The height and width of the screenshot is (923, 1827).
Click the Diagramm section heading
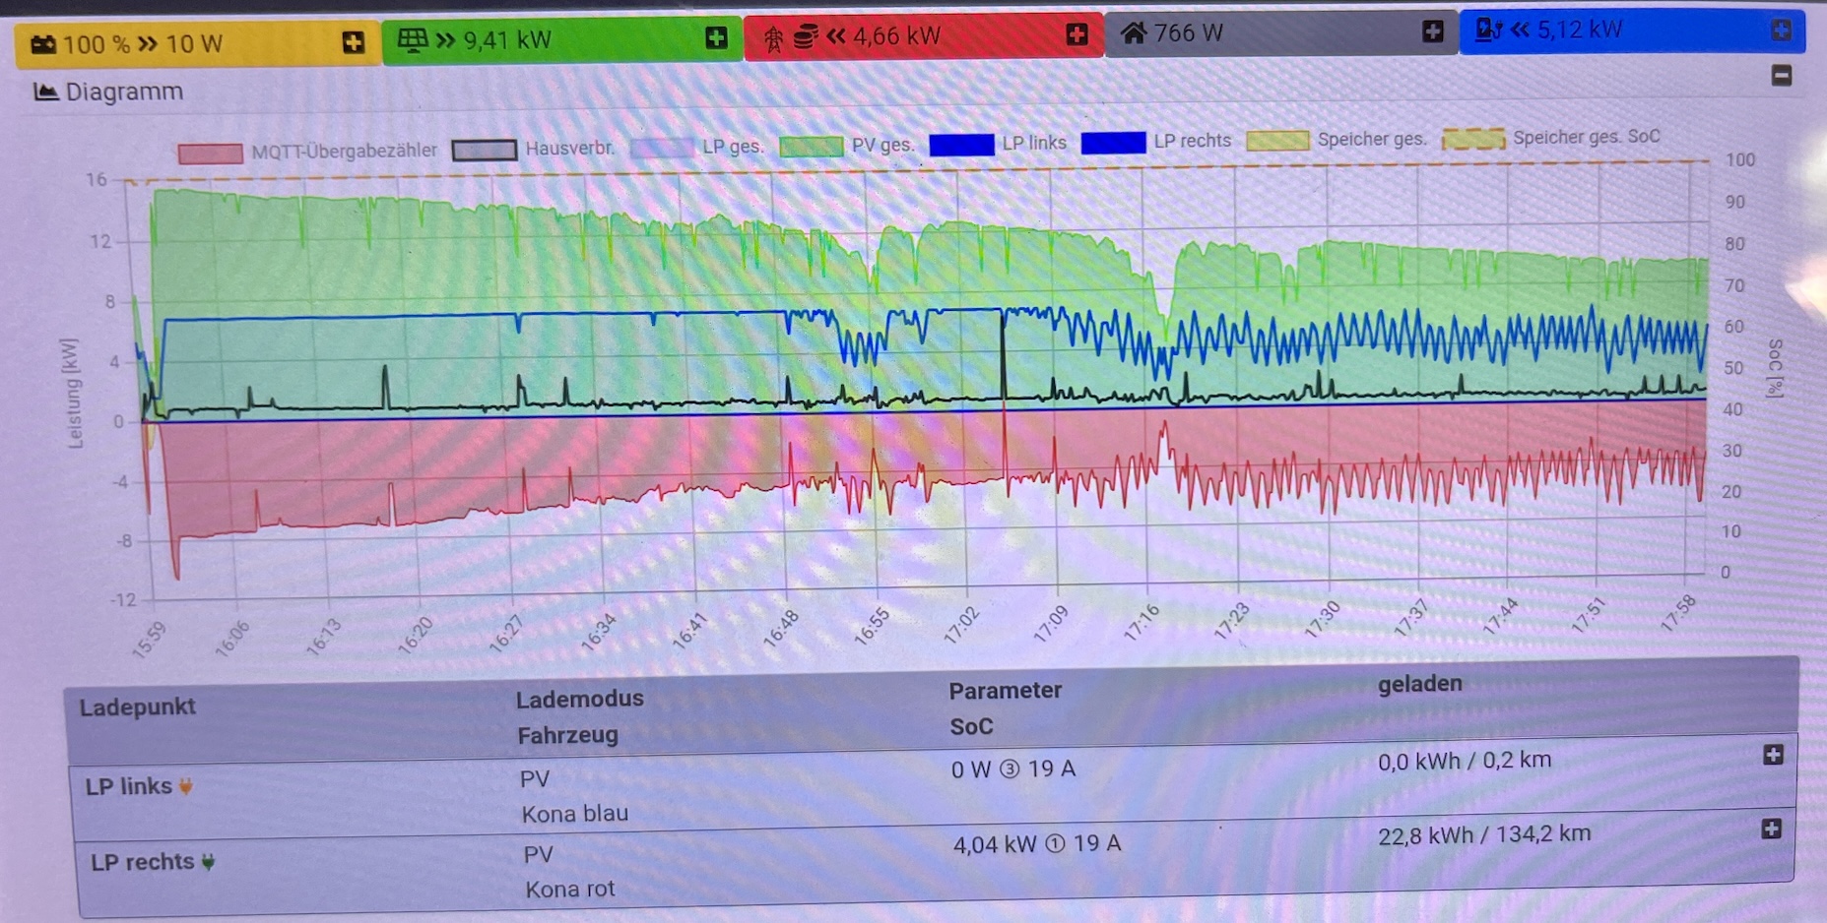pos(124,92)
